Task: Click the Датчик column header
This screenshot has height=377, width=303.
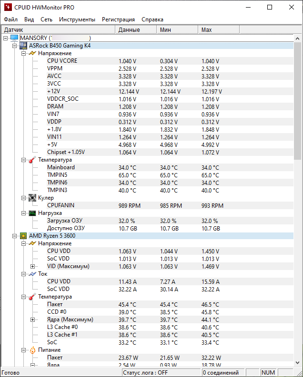Action: click(58, 29)
